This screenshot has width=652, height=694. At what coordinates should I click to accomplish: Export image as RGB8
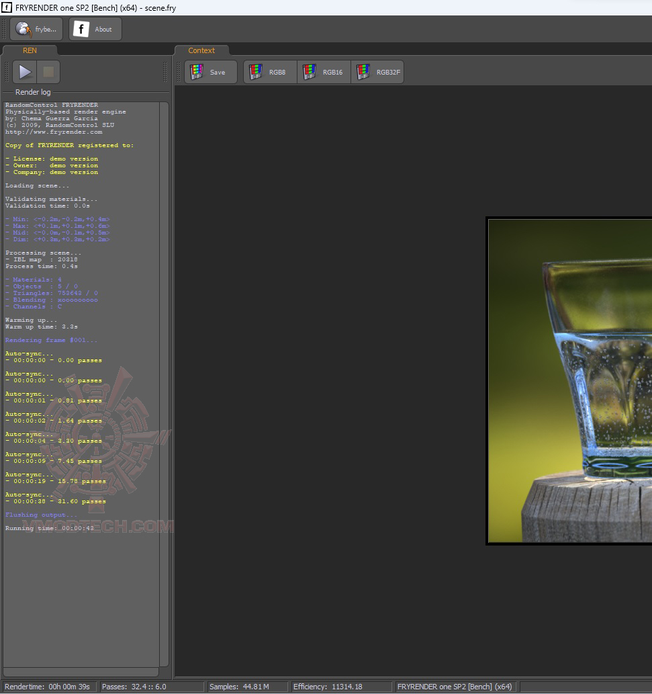[x=270, y=72]
